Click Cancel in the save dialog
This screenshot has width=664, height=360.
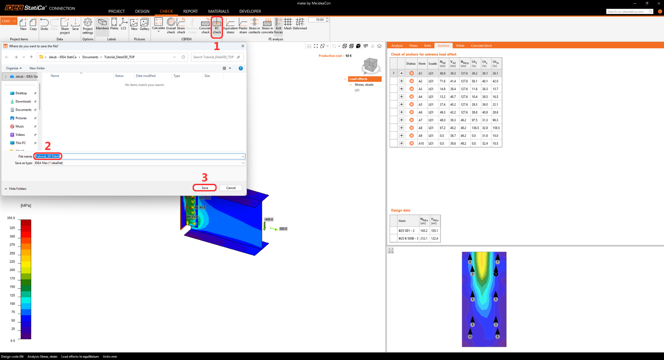pyautogui.click(x=231, y=188)
